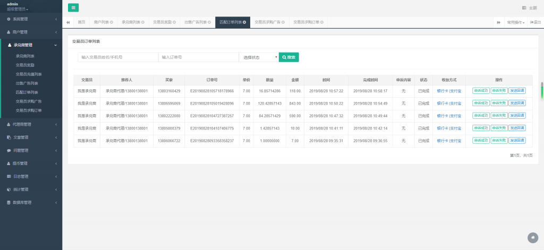Click the 主题 theme icon at top right
Screen dimensions: 544x250
[524, 8]
